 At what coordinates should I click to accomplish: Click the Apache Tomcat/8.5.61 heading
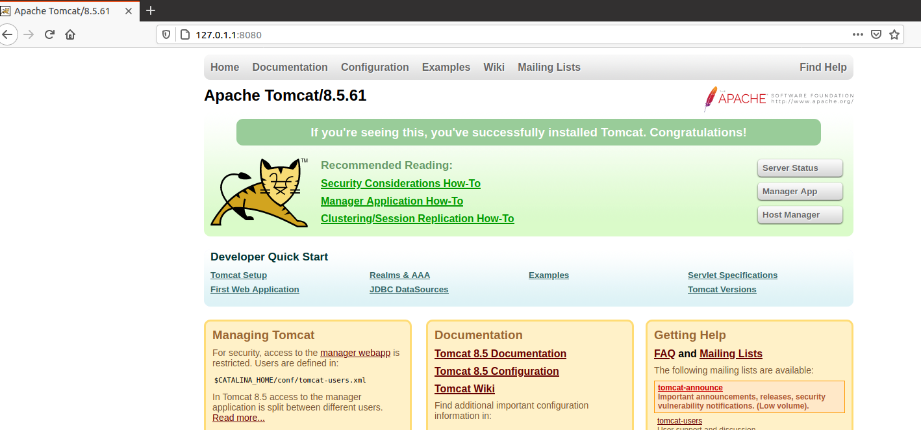pos(285,95)
